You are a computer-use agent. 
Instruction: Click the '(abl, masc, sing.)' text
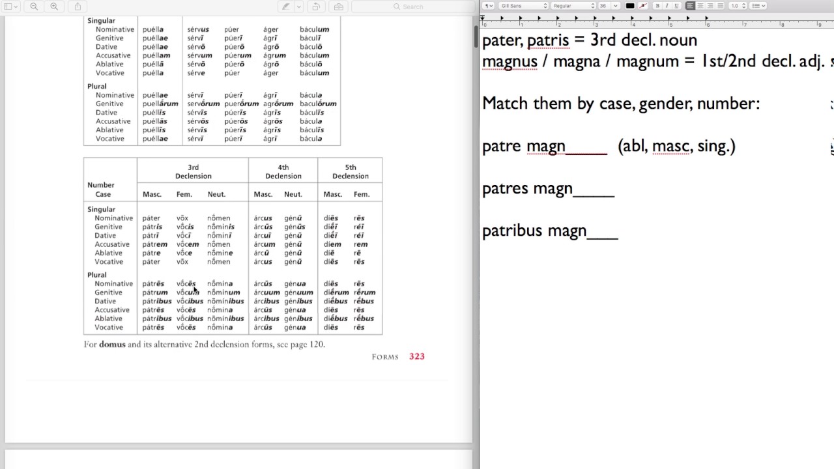[676, 146]
